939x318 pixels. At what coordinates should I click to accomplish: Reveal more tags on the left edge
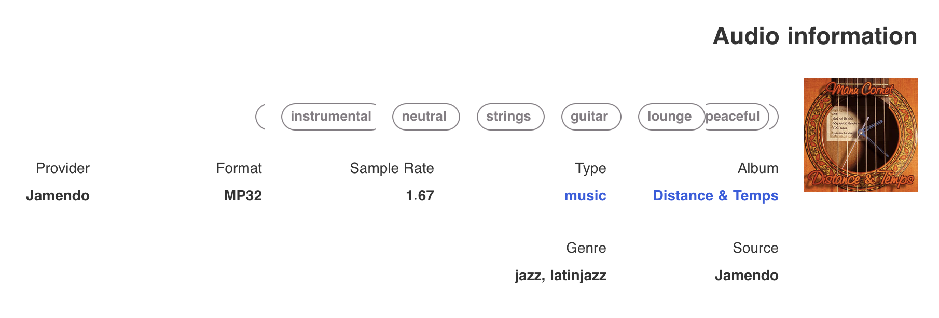point(259,117)
